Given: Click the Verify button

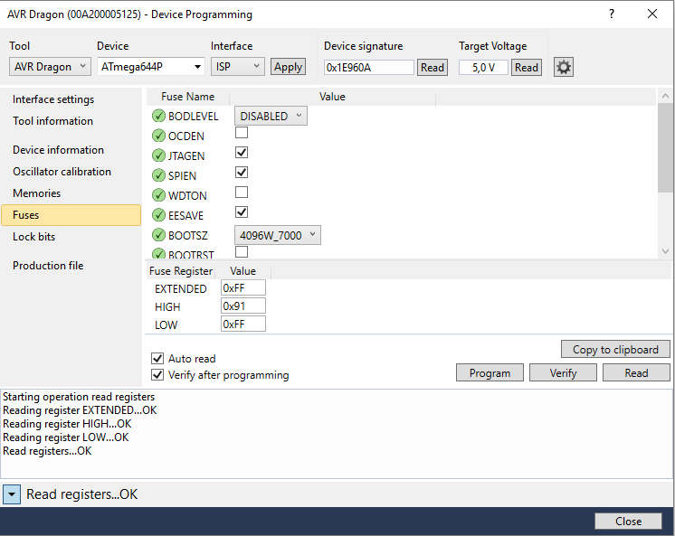Looking at the screenshot, I should point(563,372).
